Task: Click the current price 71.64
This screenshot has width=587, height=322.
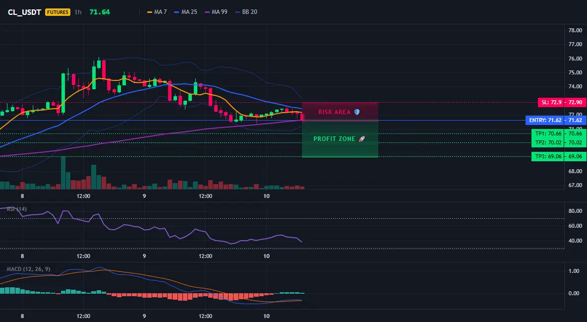Action: pos(100,12)
